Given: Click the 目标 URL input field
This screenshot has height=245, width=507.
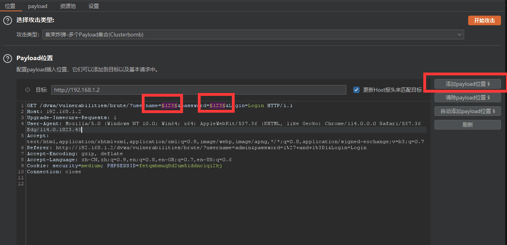Looking at the screenshot, I should [199, 90].
